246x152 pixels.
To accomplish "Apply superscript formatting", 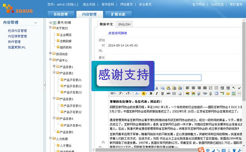I will pos(239,88).
